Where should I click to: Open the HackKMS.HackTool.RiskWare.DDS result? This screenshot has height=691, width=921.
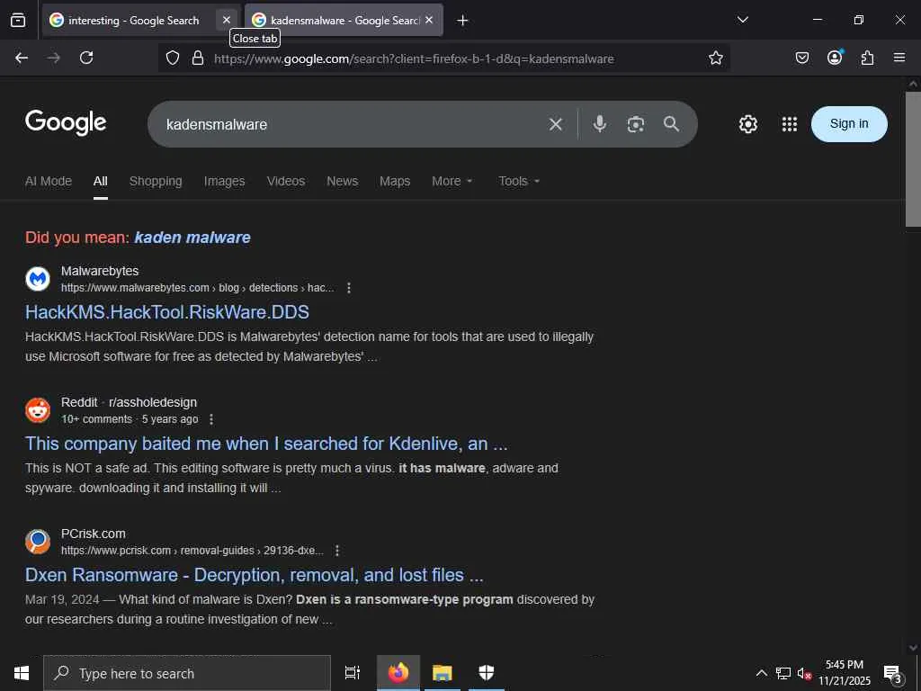point(166,312)
